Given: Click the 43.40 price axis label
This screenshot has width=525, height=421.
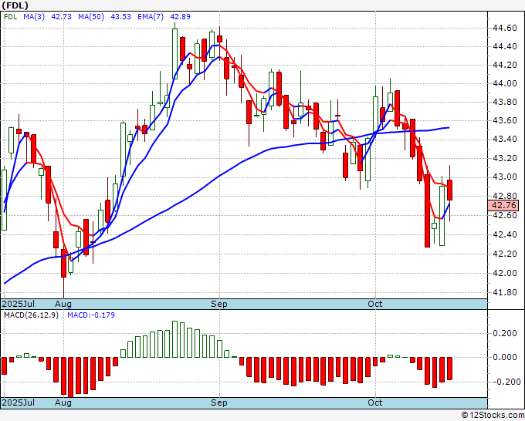Looking at the screenshot, I should click(505, 139).
